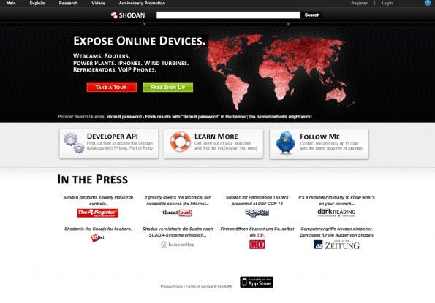
Task: Click the Search button
Action: [x=312, y=15]
